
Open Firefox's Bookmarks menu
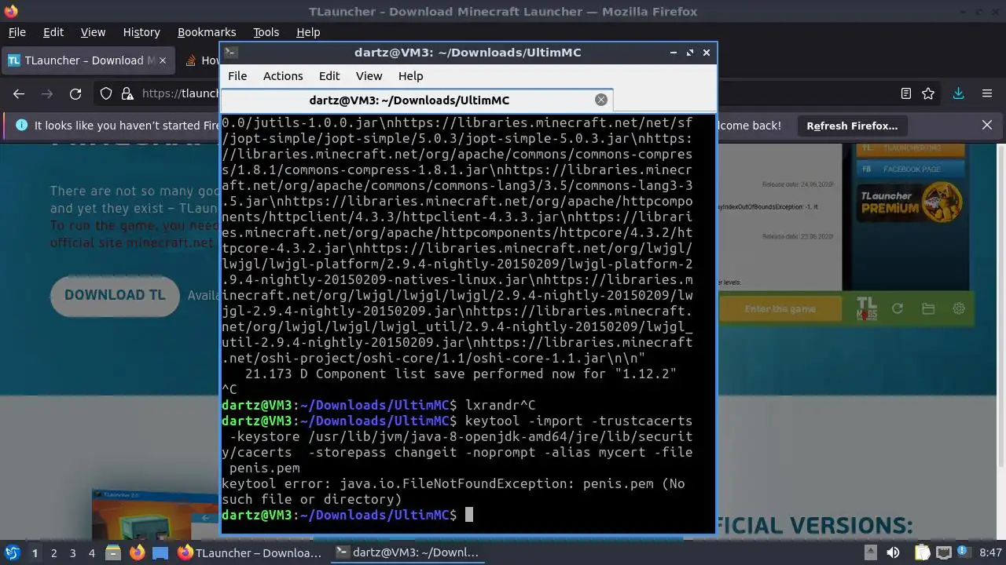coord(207,32)
